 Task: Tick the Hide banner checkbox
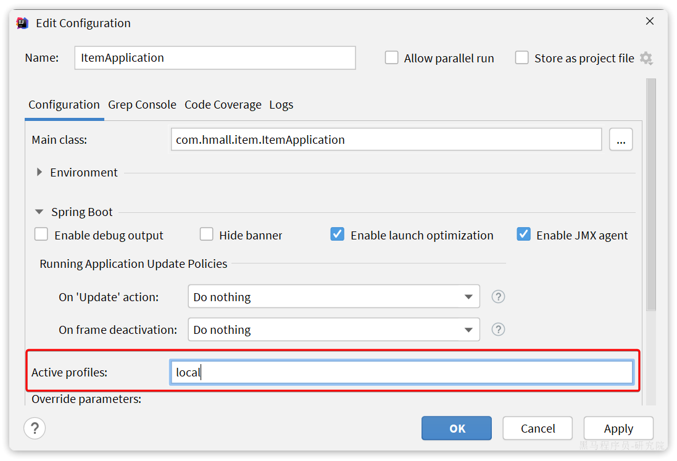[x=207, y=235]
